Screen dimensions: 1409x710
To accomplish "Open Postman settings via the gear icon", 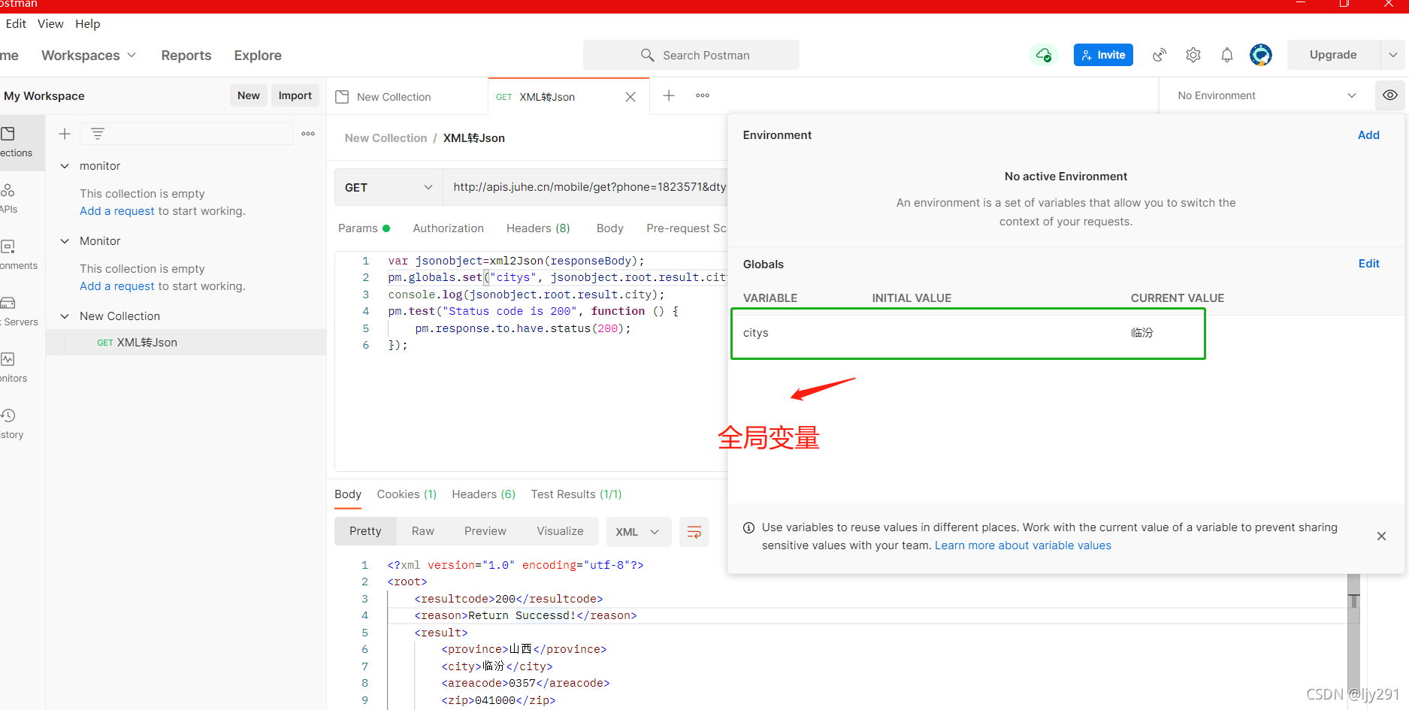I will 1193,54.
